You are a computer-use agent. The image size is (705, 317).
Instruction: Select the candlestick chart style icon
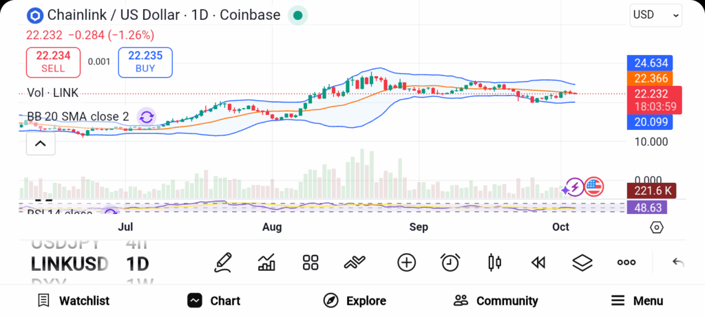(494, 262)
